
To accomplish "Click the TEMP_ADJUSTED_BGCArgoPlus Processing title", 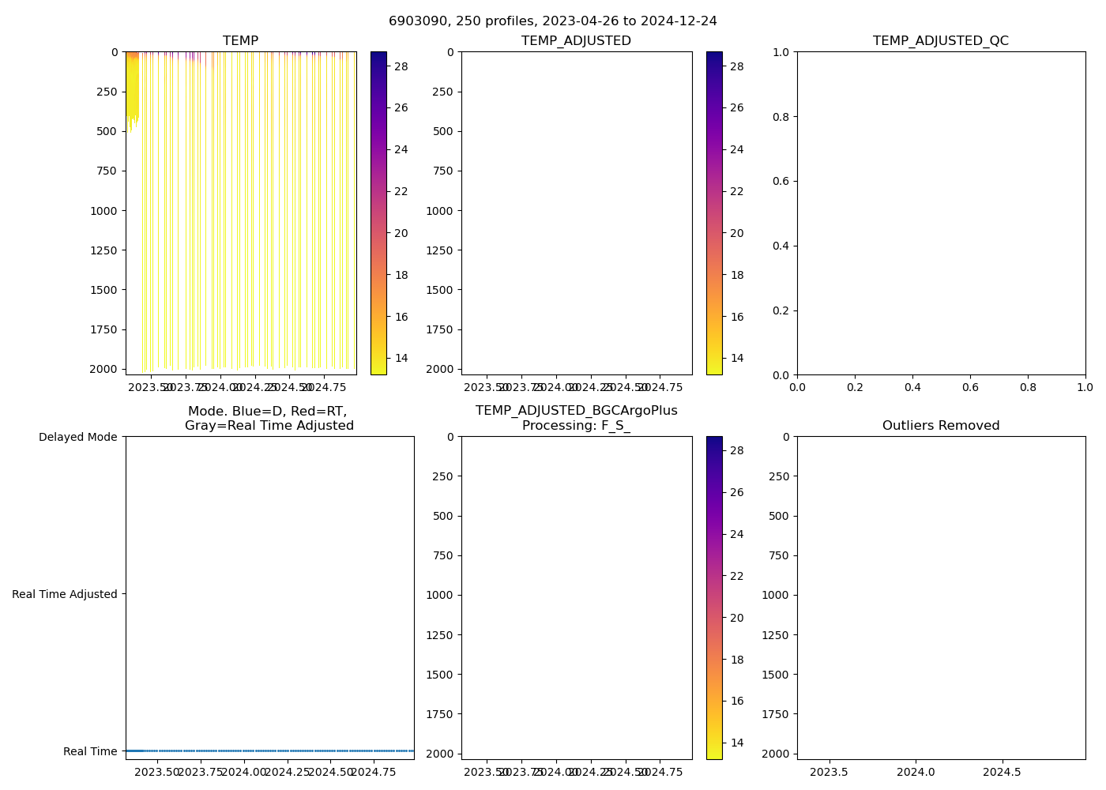I will pos(576,418).
